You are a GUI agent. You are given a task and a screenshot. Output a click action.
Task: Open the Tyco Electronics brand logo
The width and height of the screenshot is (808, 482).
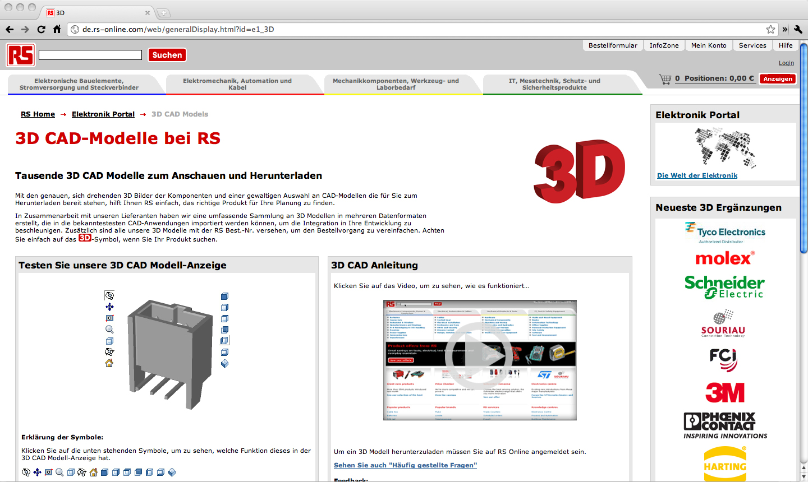tap(726, 233)
